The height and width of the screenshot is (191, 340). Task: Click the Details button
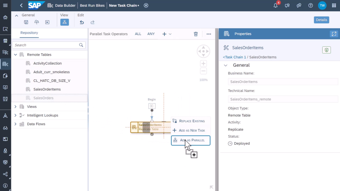click(321, 20)
